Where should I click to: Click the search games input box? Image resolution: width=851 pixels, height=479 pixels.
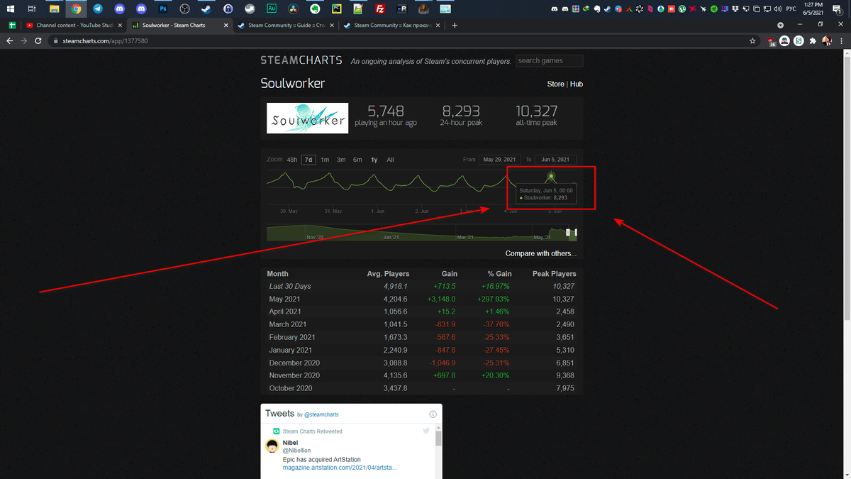tap(550, 61)
